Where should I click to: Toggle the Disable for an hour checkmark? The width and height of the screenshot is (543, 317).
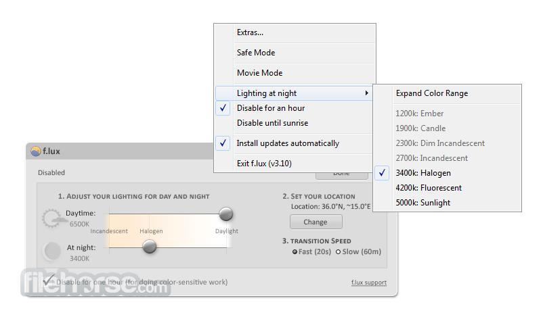click(223, 108)
